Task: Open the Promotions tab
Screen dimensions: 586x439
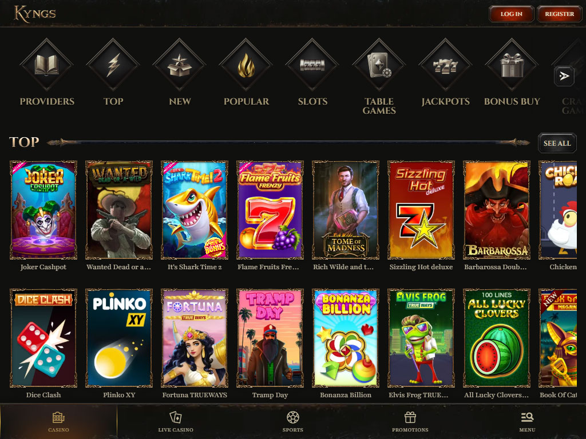Action: tap(410, 422)
